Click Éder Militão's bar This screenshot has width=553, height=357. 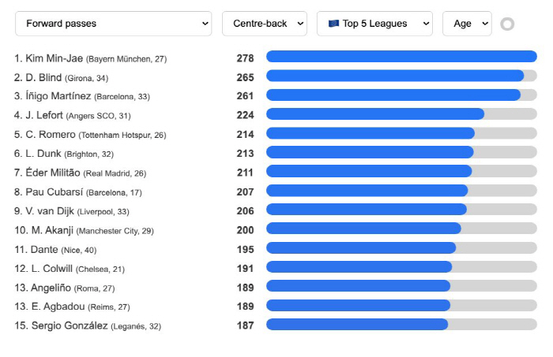click(401, 171)
